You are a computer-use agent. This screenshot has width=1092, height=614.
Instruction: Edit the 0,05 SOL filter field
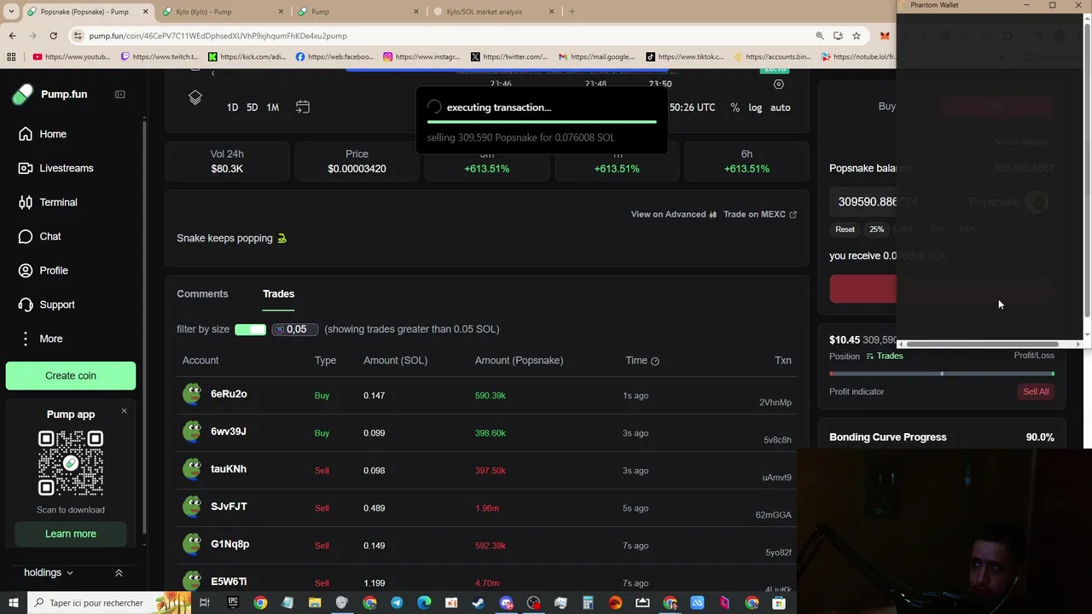click(295, 329)
